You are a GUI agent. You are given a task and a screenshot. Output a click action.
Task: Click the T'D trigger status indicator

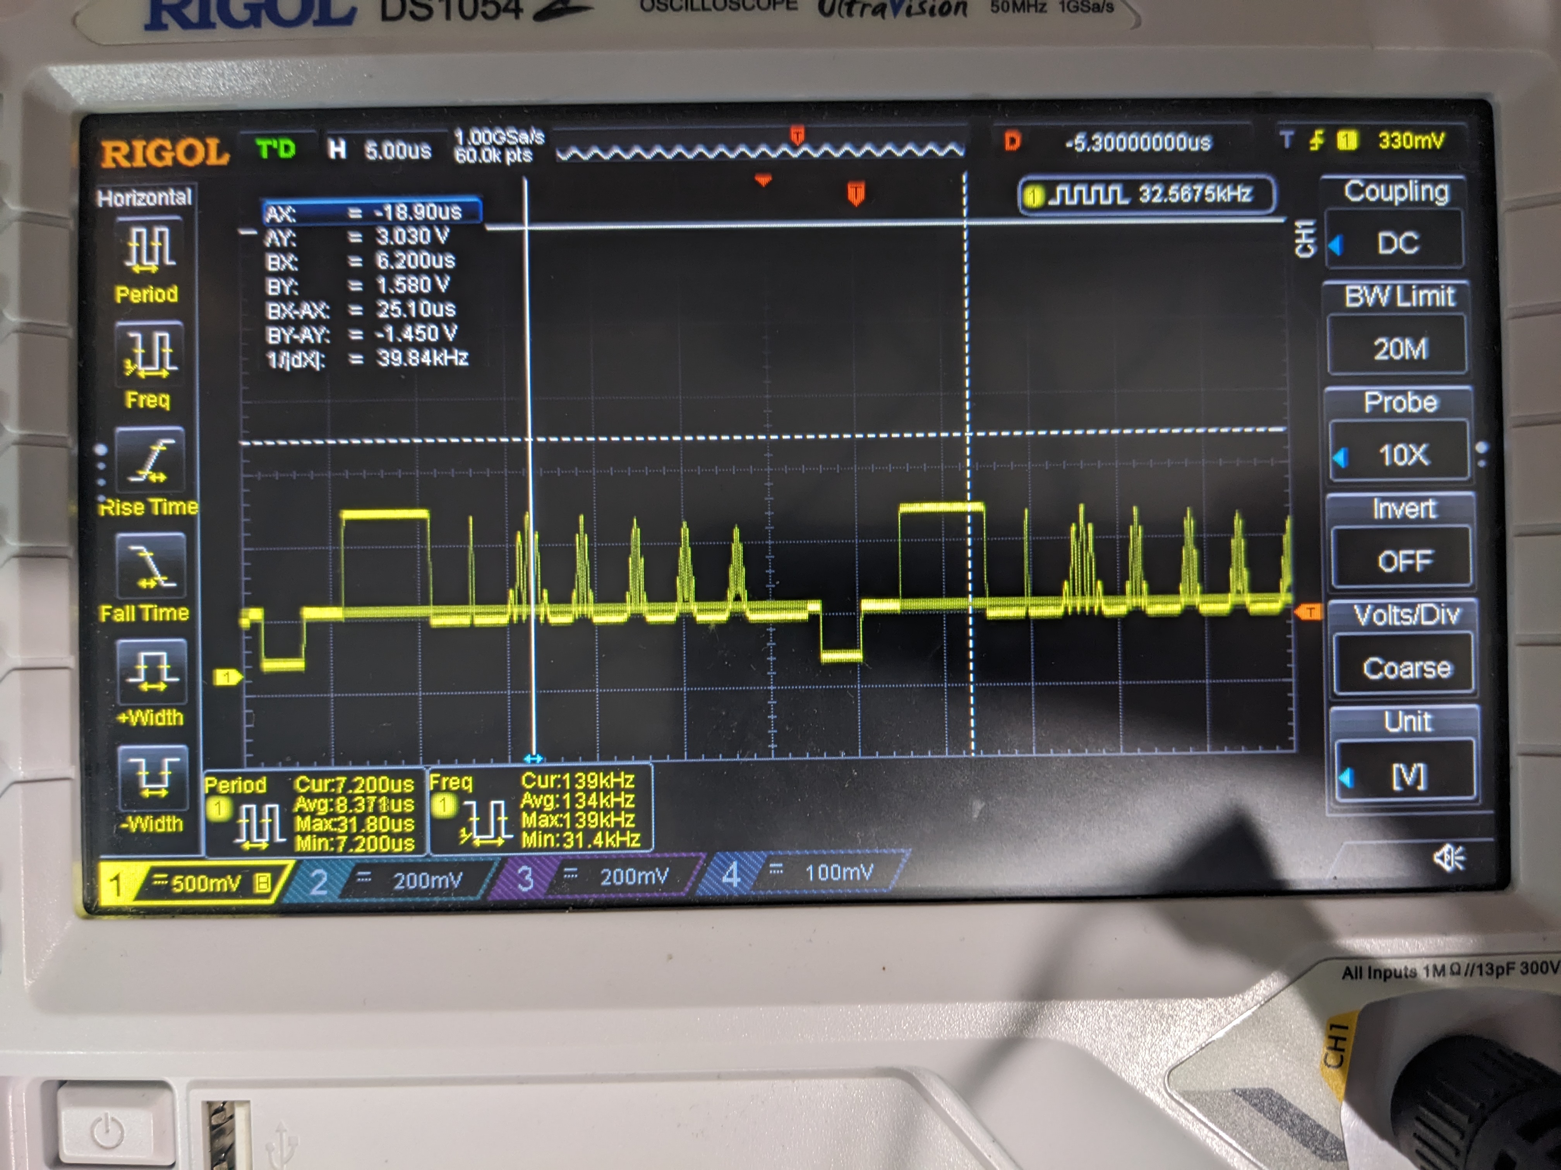click(x=276, y=149)
